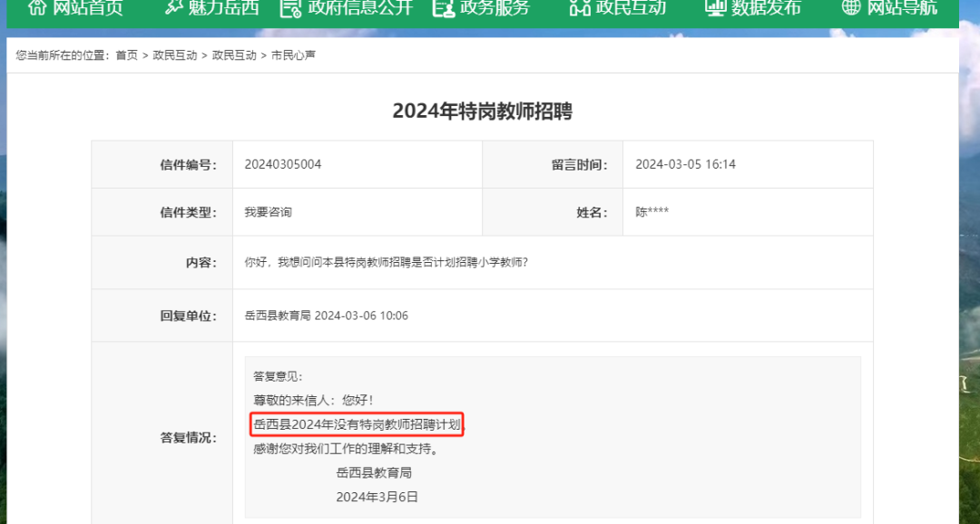
Task: Click the document icon beside 政府信息公开
Action: click(290, 7)
